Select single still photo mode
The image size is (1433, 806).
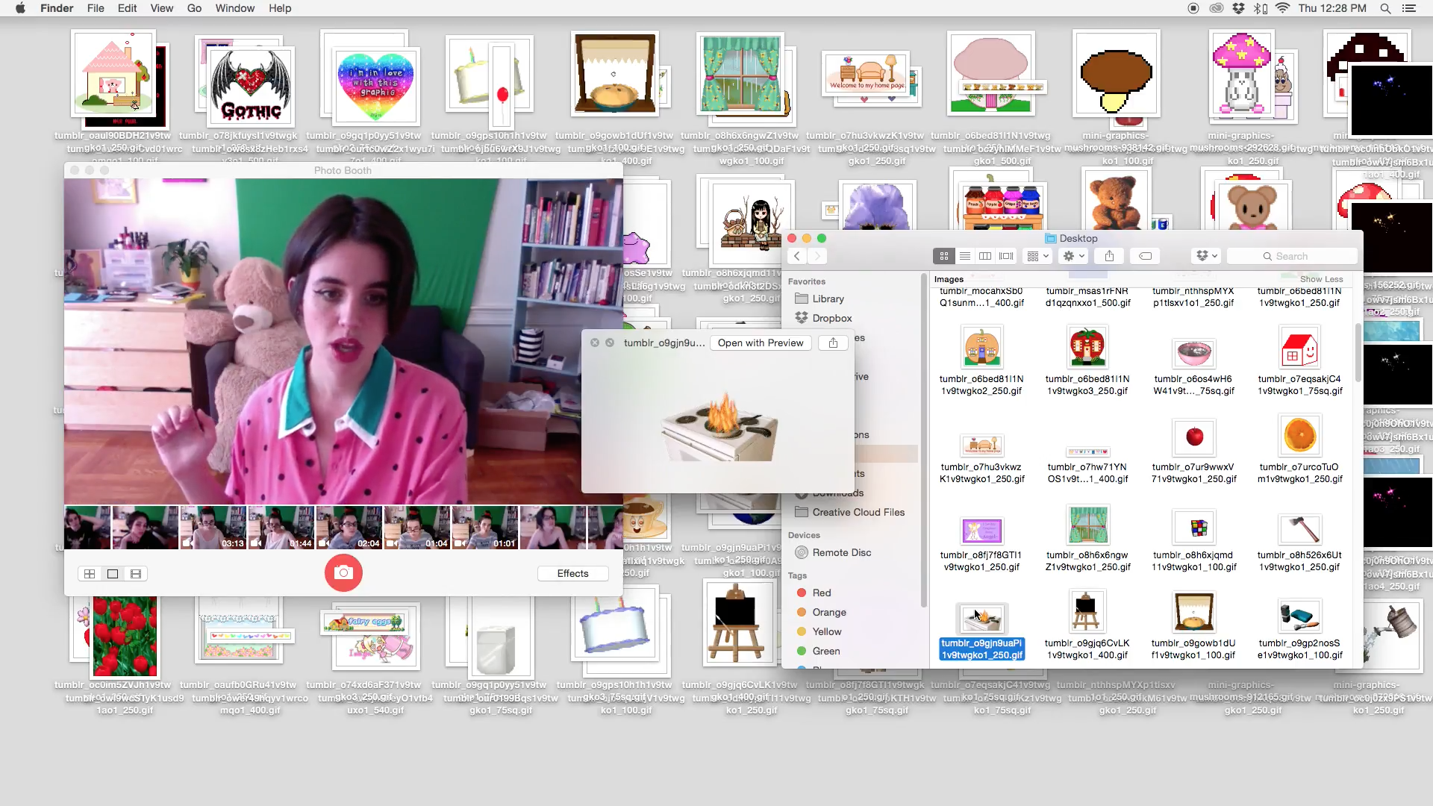(113, 574)
